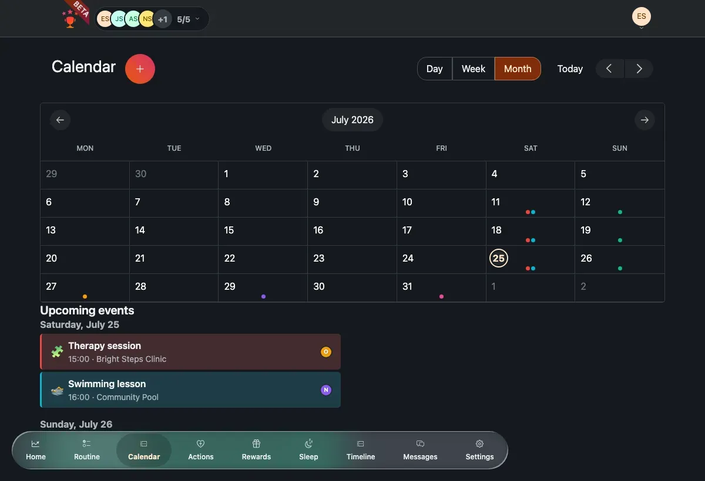
Task: Select July 9 in the calendar
Action: 352,204
